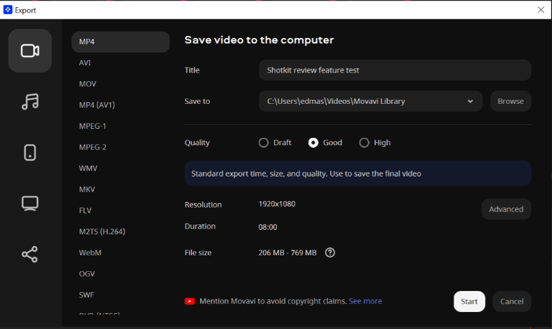Close the Export window

(x=541, y=10)
